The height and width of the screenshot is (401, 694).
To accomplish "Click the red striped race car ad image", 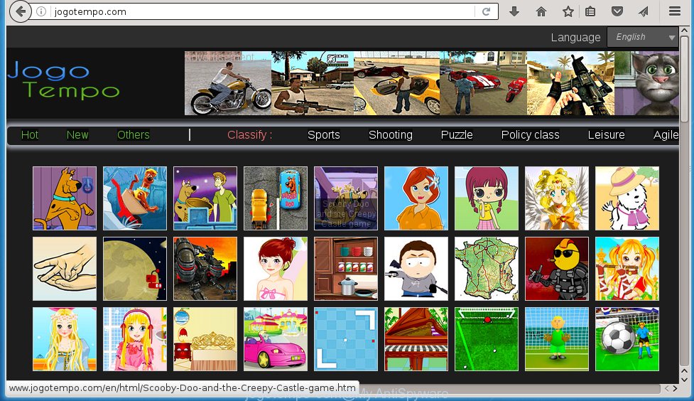I will pyautogui.click(x=483, y=83).
